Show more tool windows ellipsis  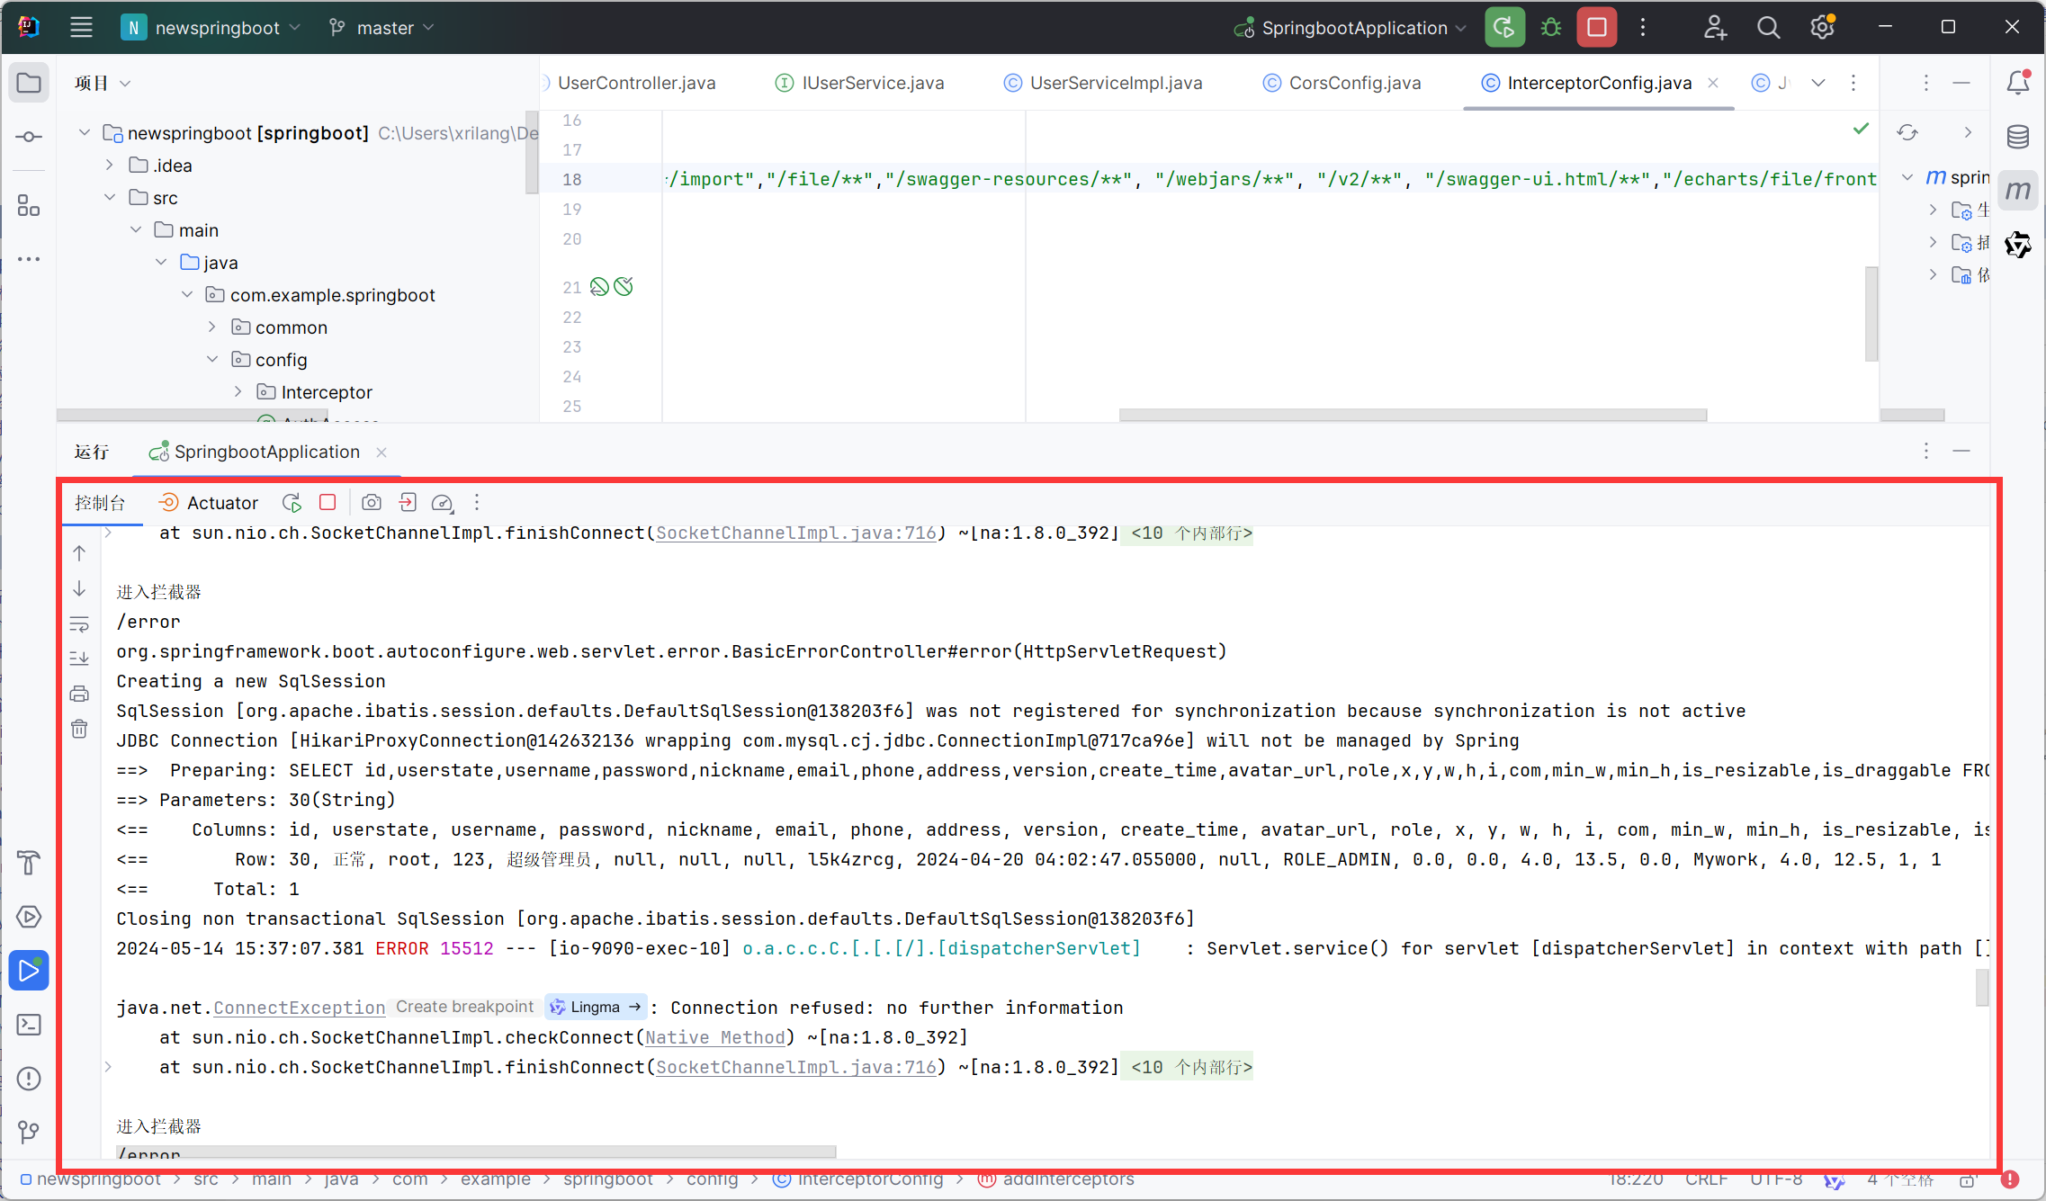[x=29, y=259]
